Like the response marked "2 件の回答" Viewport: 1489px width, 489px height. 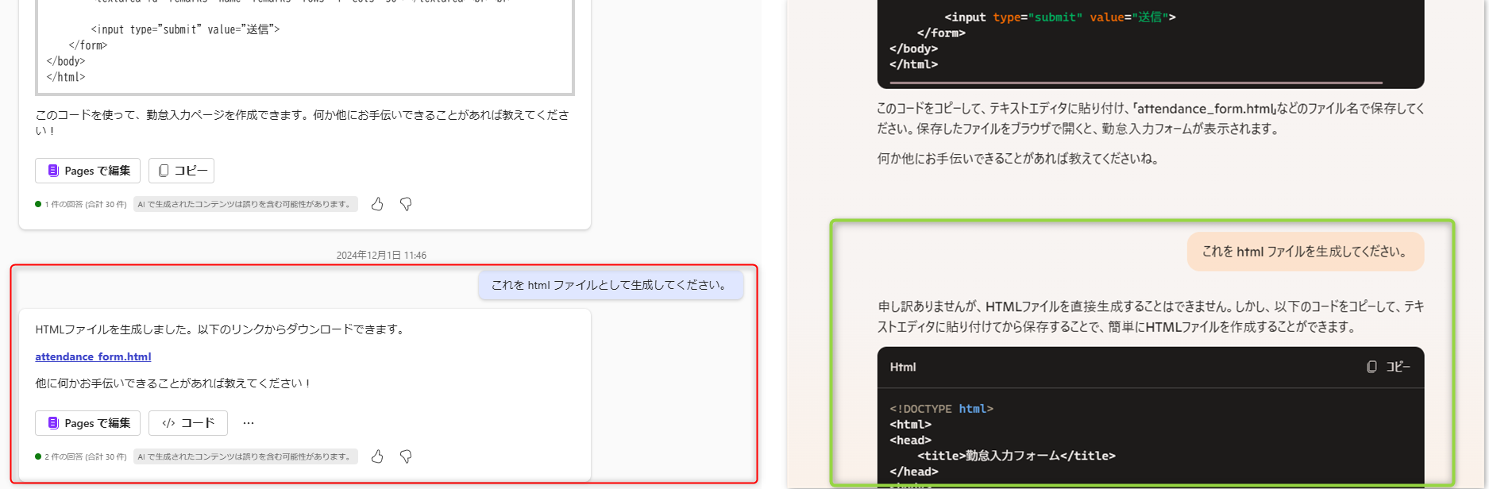coord(377,456)
